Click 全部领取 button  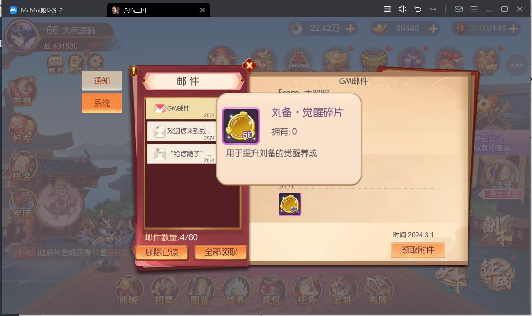(x=221, y=252)
